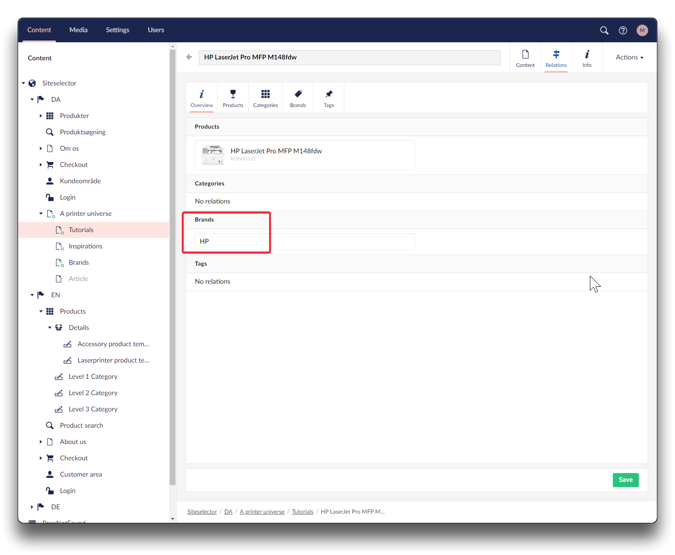Open the Categories grid tab
Screen dimensions: 675x555
point(265,98)
